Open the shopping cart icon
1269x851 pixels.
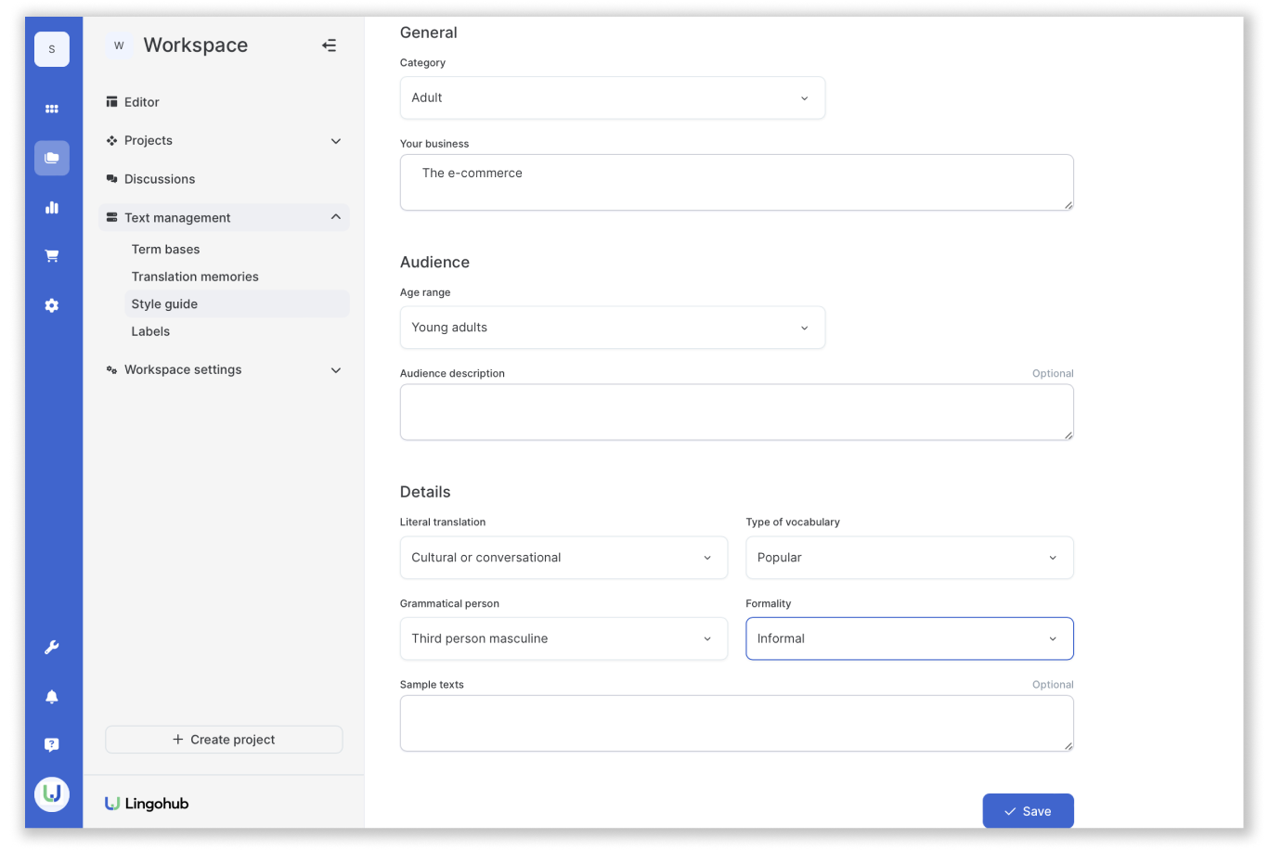point(52,256)
